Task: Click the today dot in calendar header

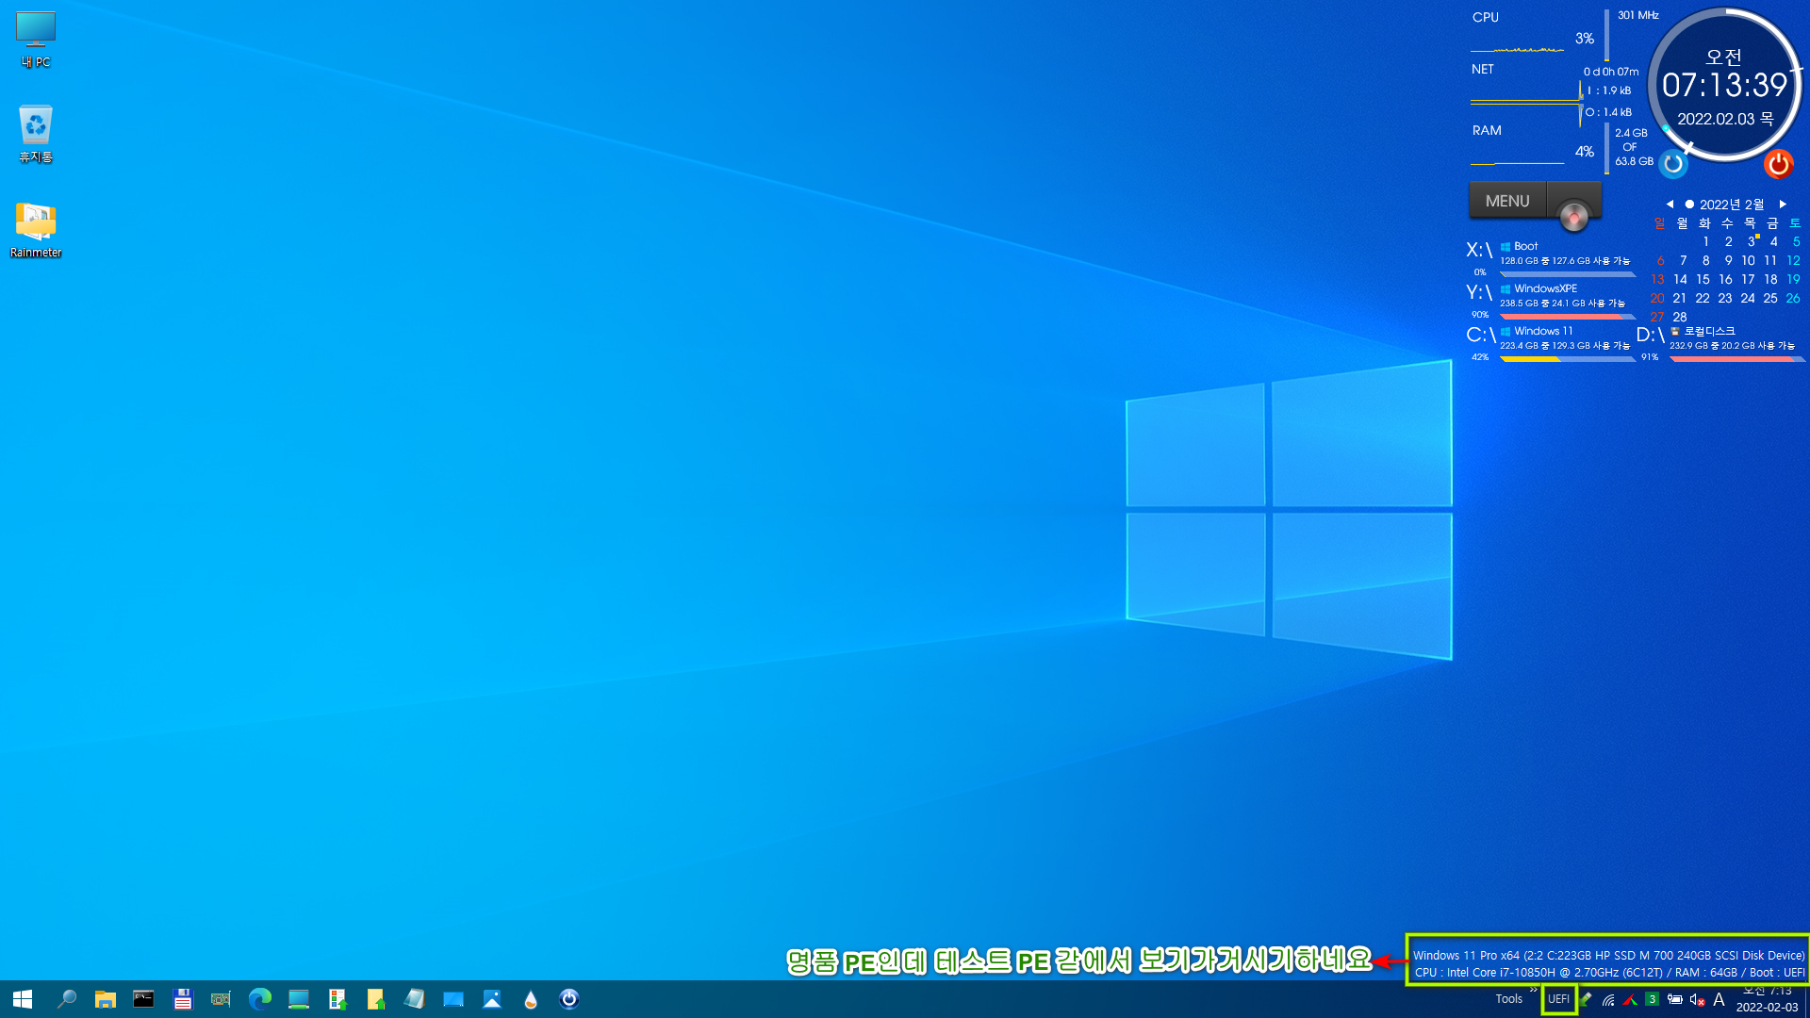Action: [x=1689, y=204]
